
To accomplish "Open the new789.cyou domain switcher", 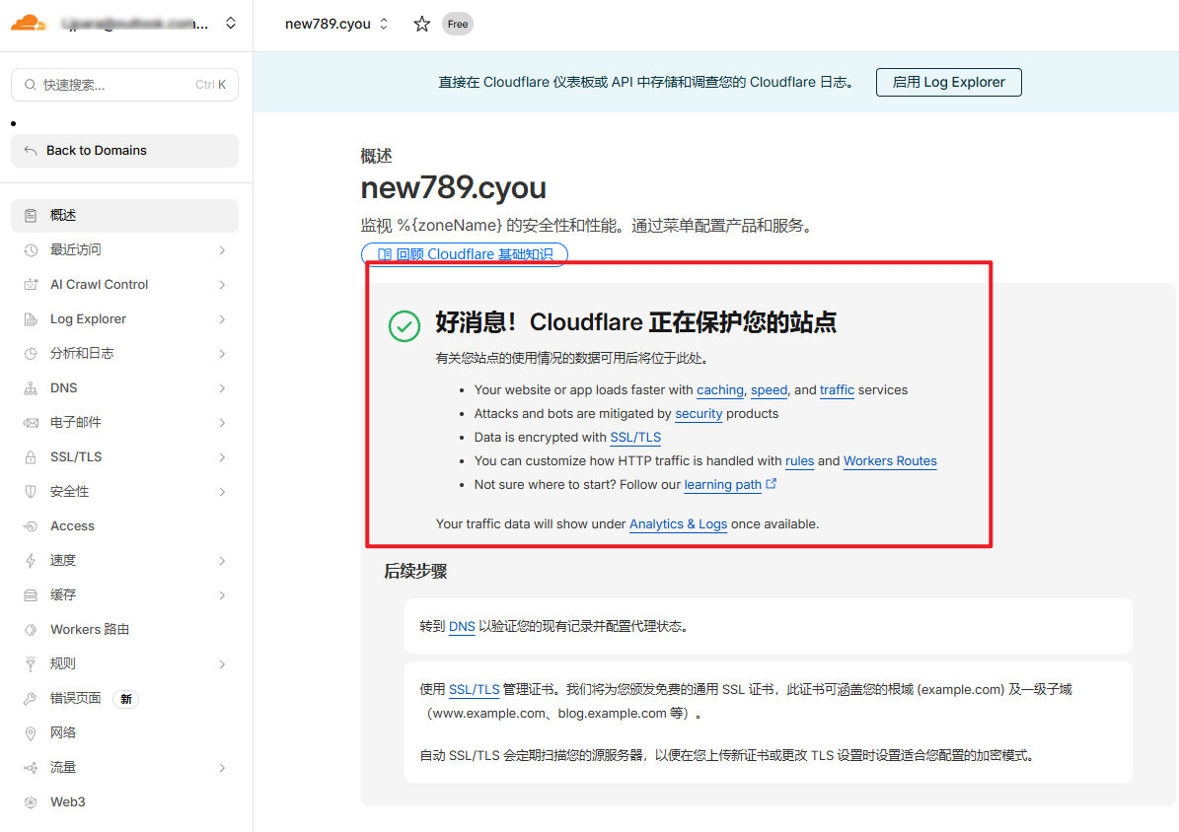I will [x=336, y=24].
